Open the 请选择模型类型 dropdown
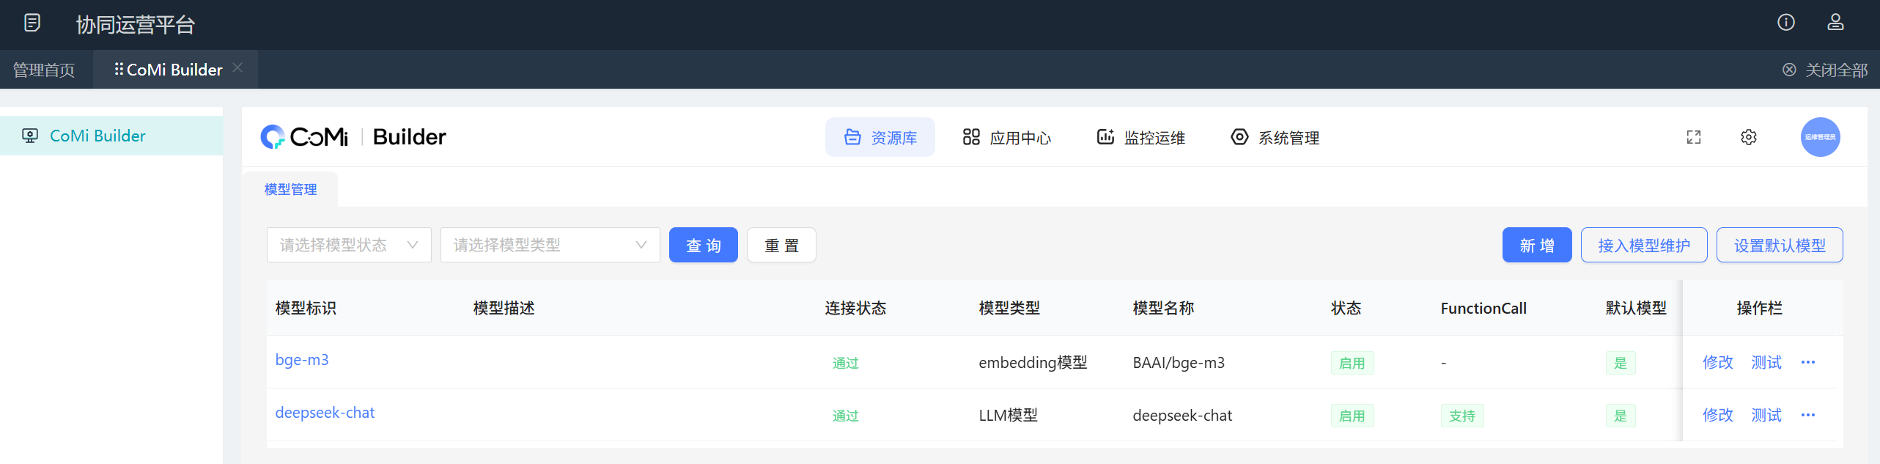The height and width of the screenshot is (464, 1880). pos(550,245)
